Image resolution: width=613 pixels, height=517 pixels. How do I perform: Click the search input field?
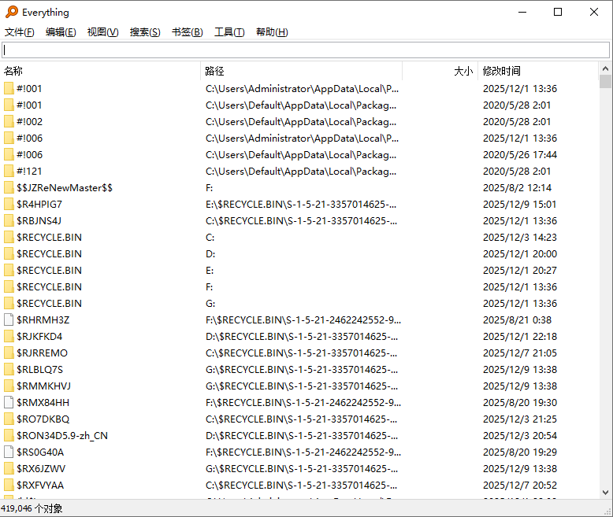306,50
